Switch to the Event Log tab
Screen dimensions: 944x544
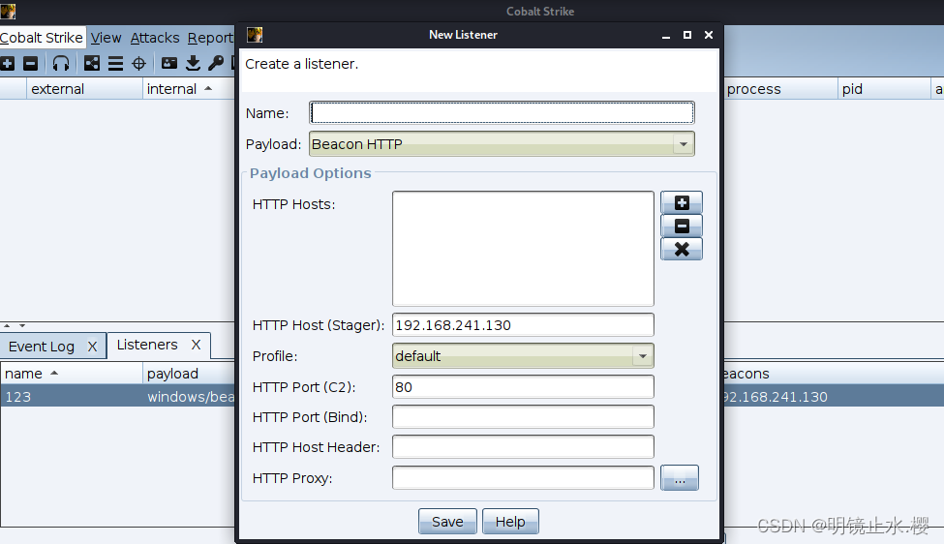pyautogui.click(x=42, y=347)
